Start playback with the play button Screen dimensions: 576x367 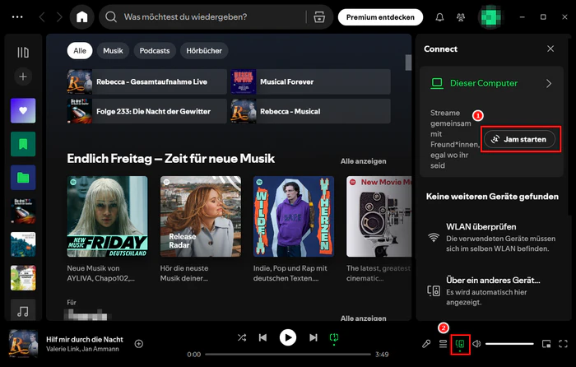coord(288,337)
